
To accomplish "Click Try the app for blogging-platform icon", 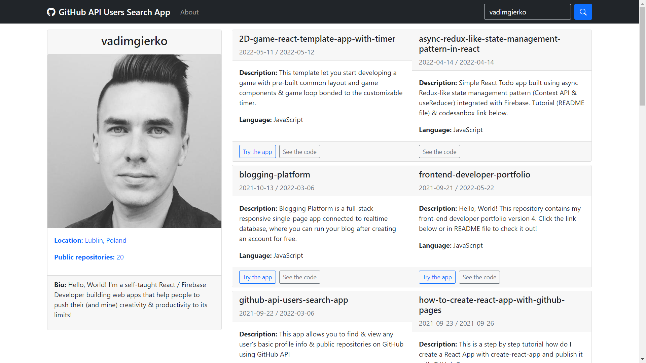I will pos(257,277).
